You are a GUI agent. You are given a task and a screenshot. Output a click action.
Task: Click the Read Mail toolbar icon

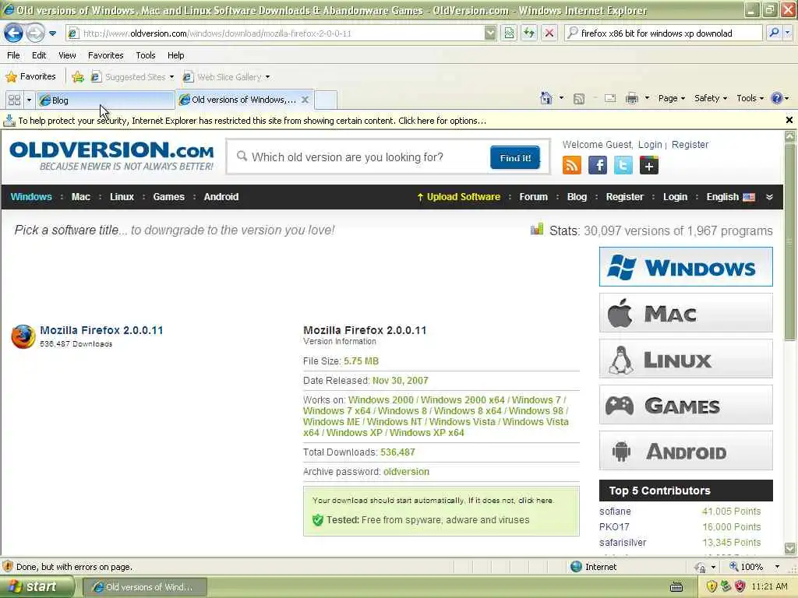[610, 99]
